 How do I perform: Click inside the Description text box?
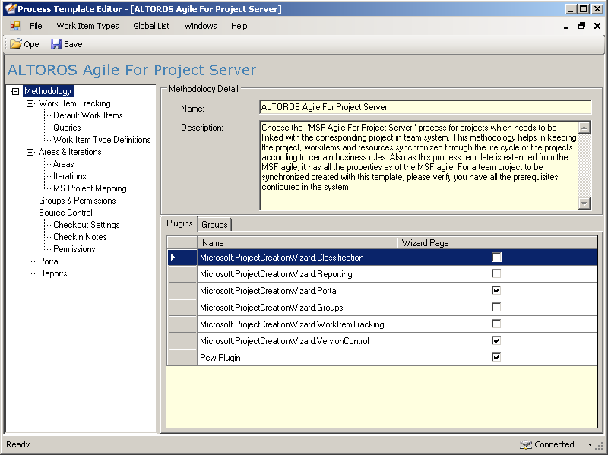pos(419,166)
